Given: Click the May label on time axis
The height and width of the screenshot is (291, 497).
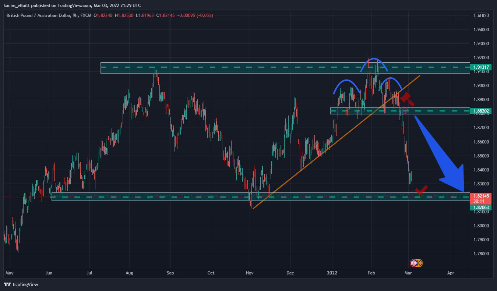Looking at the screenshot, I should click(10, 273).
